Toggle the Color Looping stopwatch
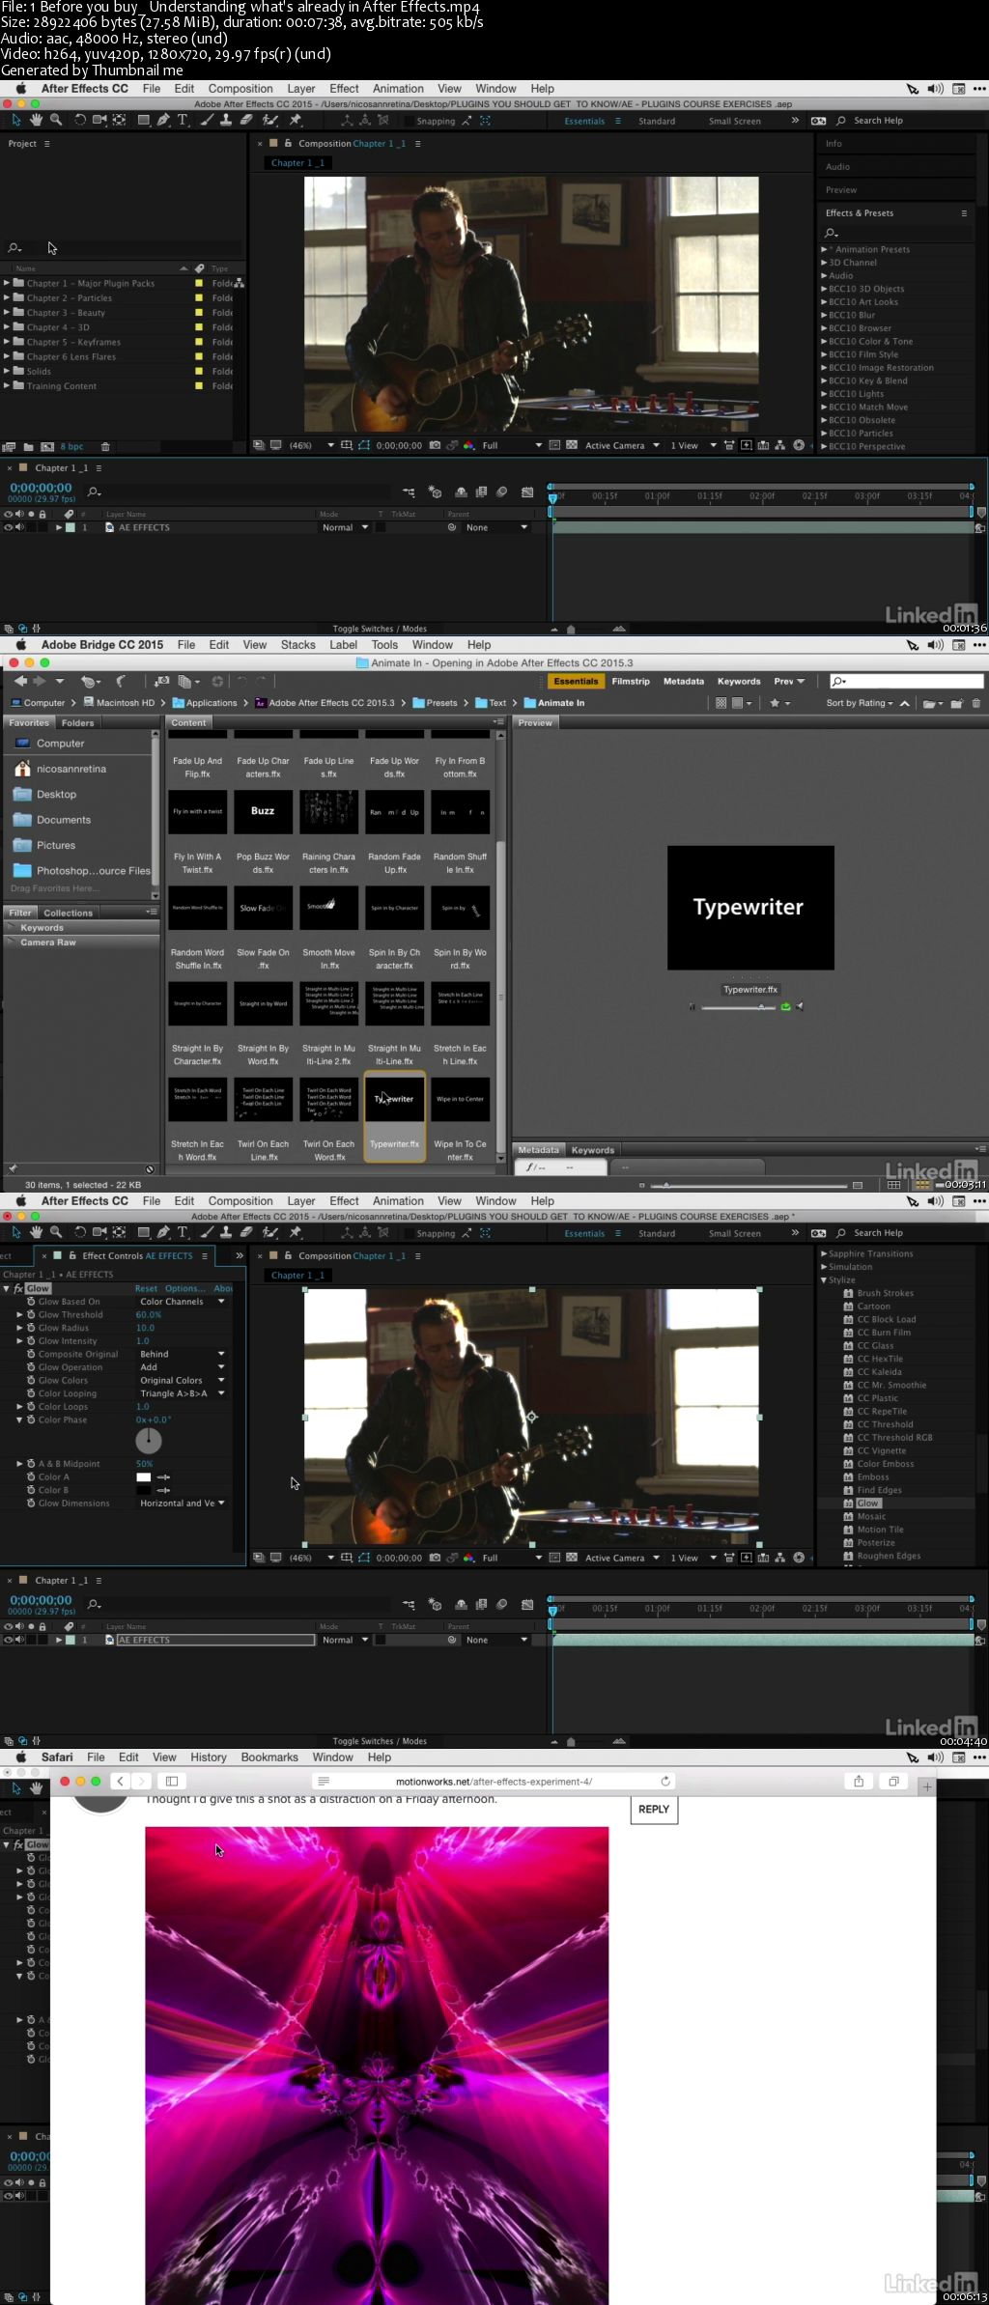Viewport: 989px width, 2305px height. (x=31, y=1393)
